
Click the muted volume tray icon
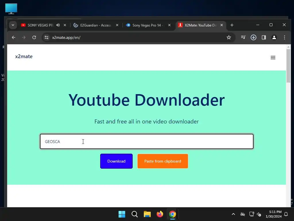(x=259, y=214)
